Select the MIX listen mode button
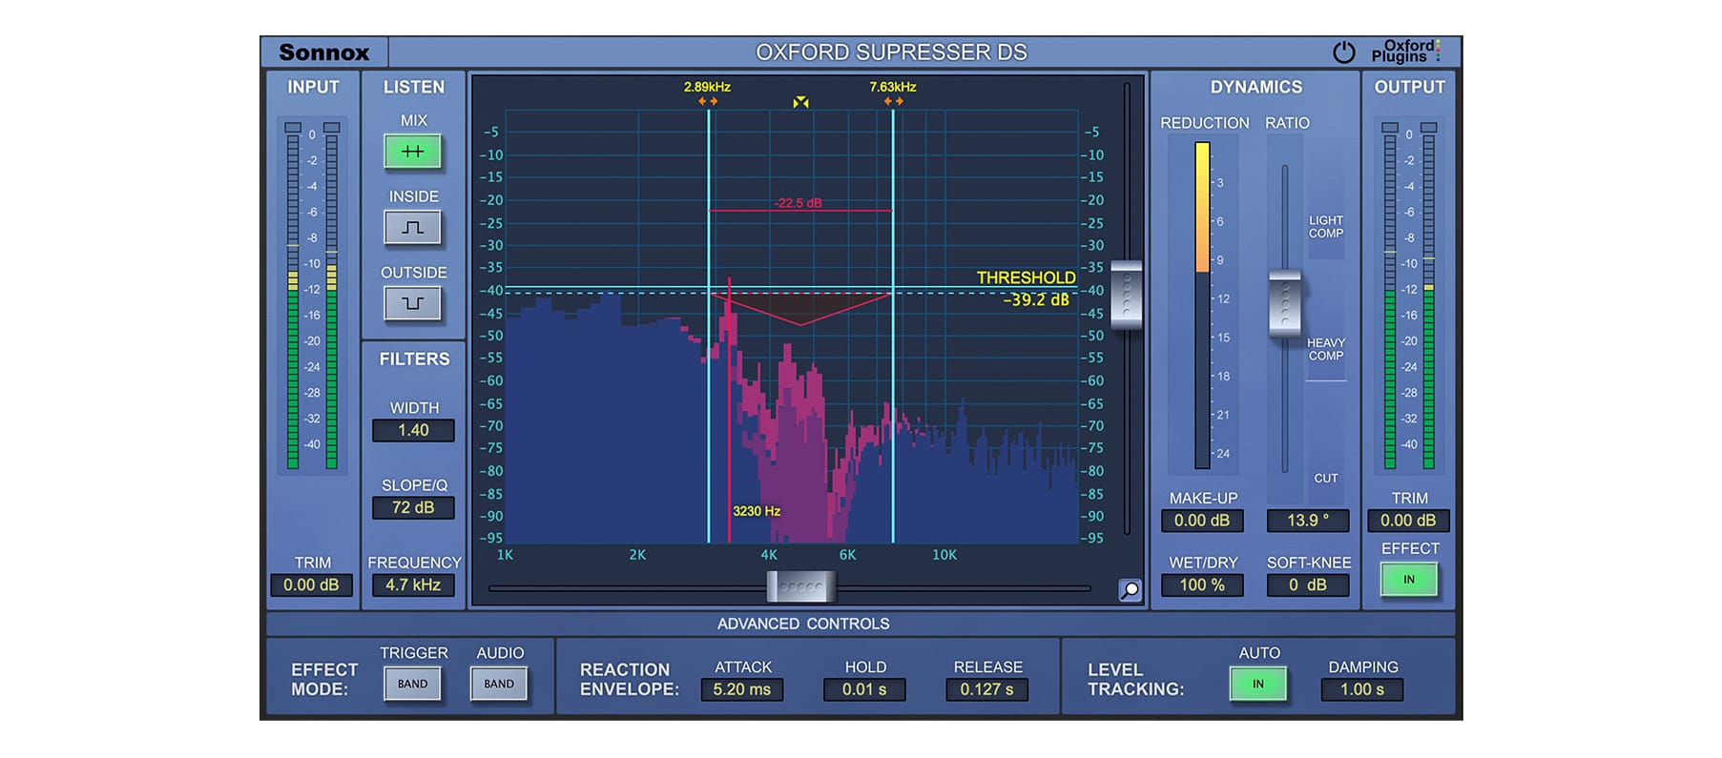This screenshot has height=758, width=1722. coord(413,152)
